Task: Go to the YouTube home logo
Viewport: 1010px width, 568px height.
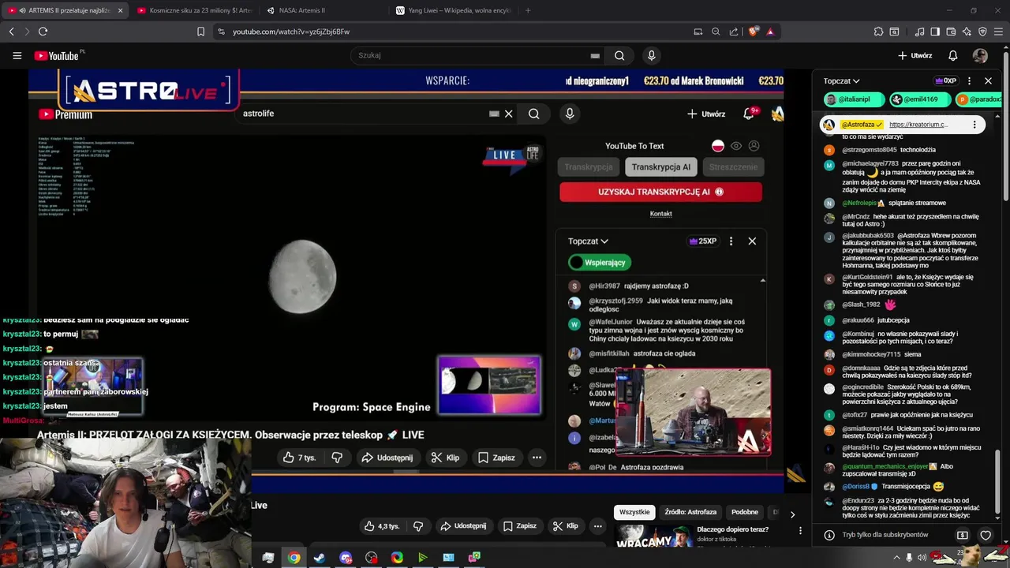Action: tap(57, 55)
